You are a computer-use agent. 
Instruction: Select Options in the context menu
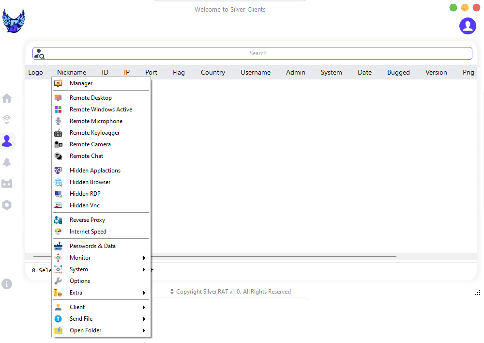(80, 281)
